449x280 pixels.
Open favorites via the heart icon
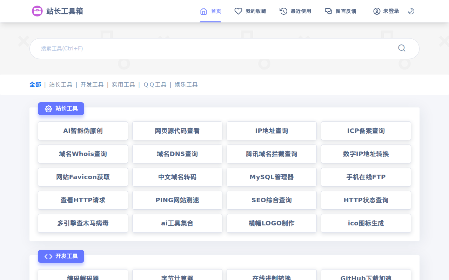(x=238, y=11)
